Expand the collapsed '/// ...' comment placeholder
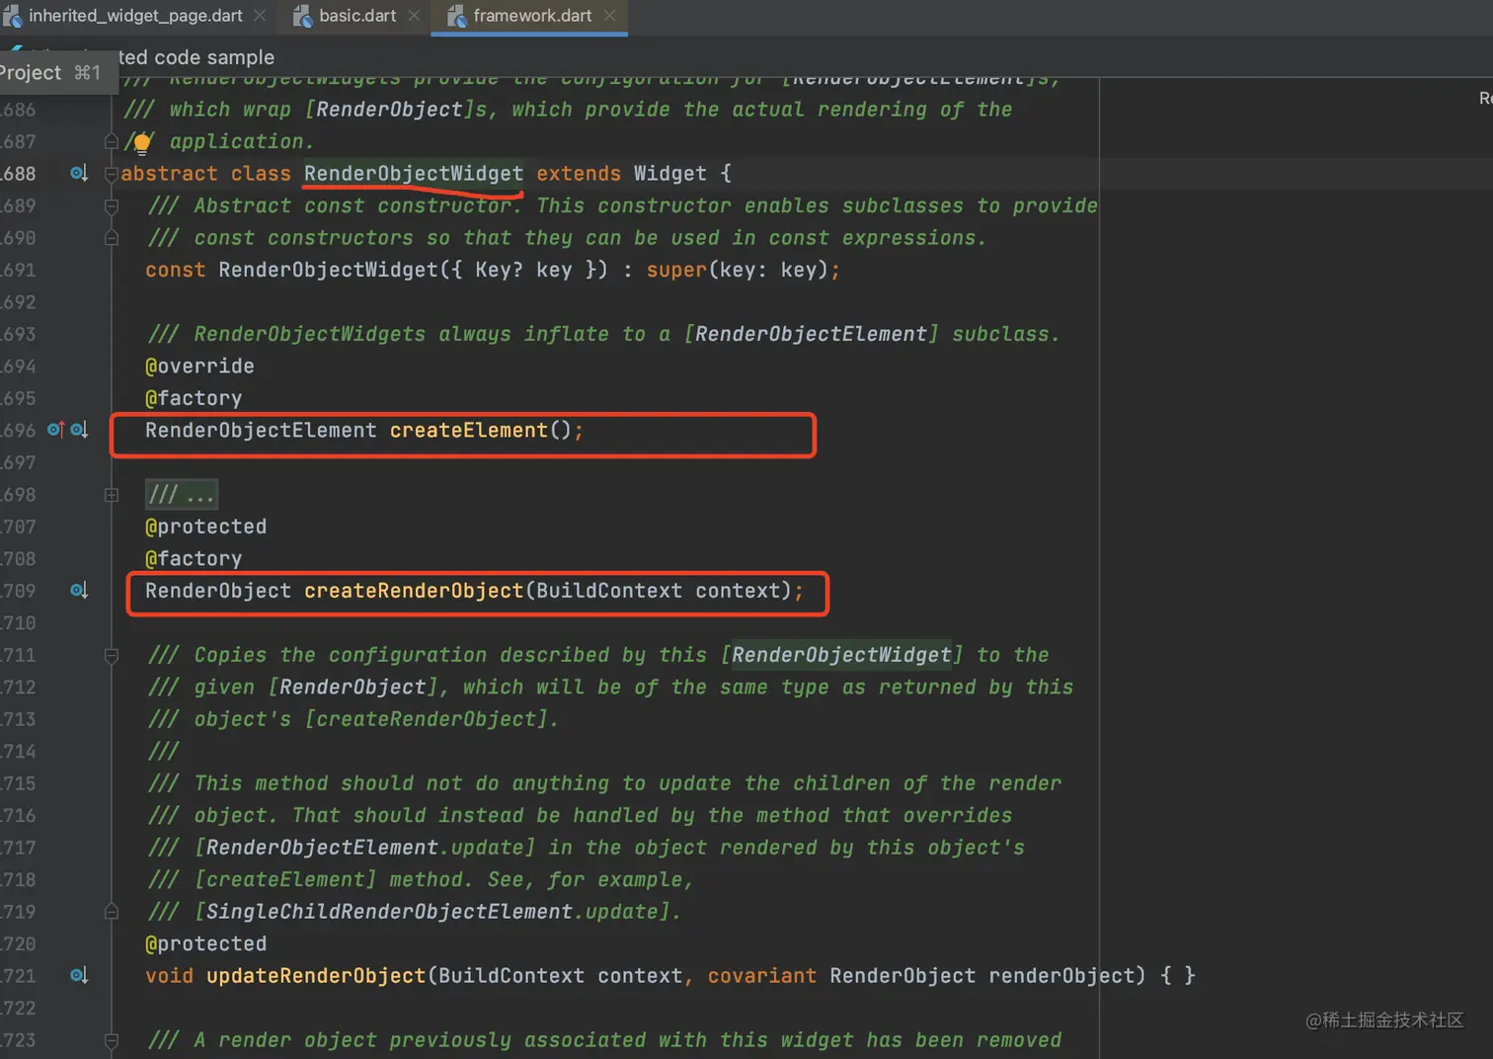The width and height of the screenshot is (1493, 1059). [182, 494]
